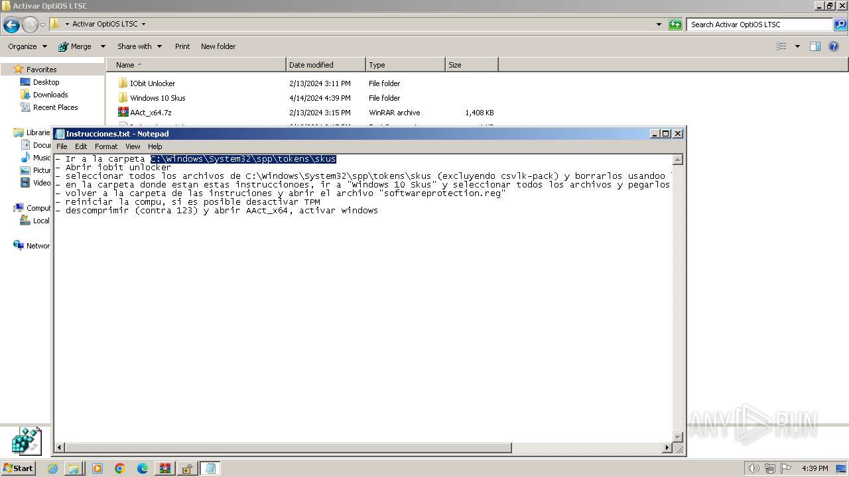Sort by the Type column header
Viewport: 849px width, 477px height.
pyautogui.click(x=405, y=65)
